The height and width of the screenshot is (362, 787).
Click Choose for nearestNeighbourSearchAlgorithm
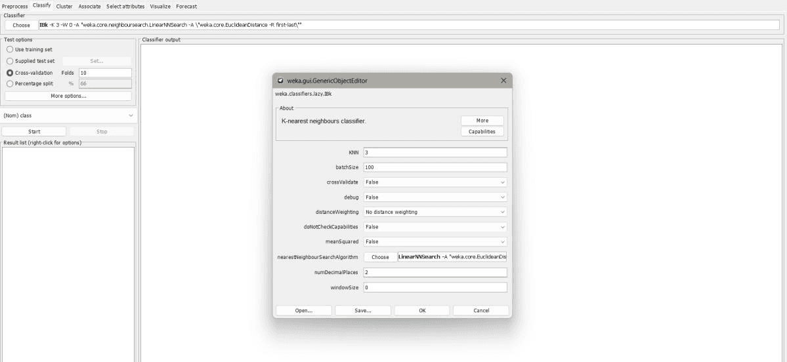[380, 257]
